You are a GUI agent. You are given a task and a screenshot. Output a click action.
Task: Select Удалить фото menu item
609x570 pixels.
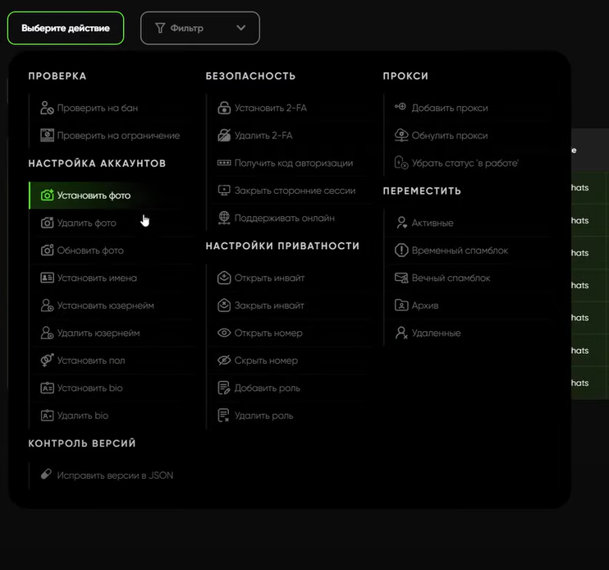pos(86,223)
